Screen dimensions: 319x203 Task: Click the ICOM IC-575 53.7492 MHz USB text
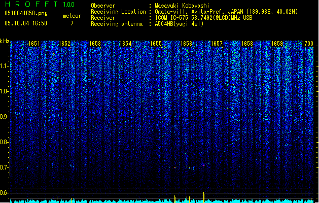(204, 18)
